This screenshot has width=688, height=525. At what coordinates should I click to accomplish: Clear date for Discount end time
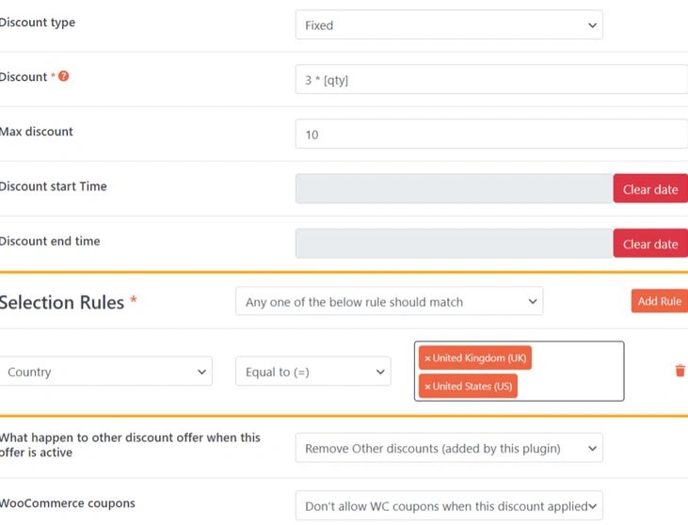[650, 244]
